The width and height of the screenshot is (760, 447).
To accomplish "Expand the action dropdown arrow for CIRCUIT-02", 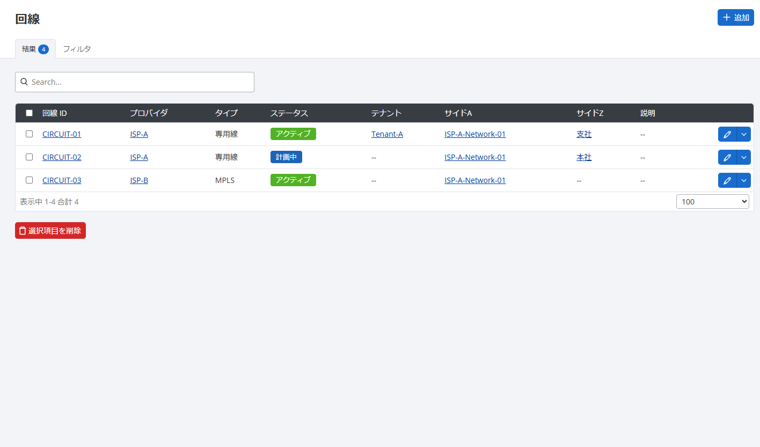I will click(x=744, y=157).
